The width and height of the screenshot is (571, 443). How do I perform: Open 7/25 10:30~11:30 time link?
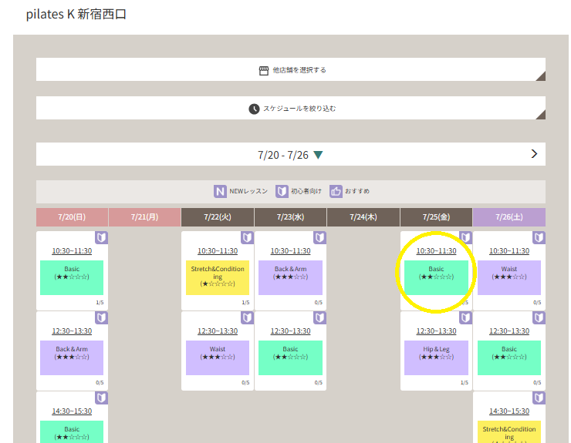click(x=436, y=251)
